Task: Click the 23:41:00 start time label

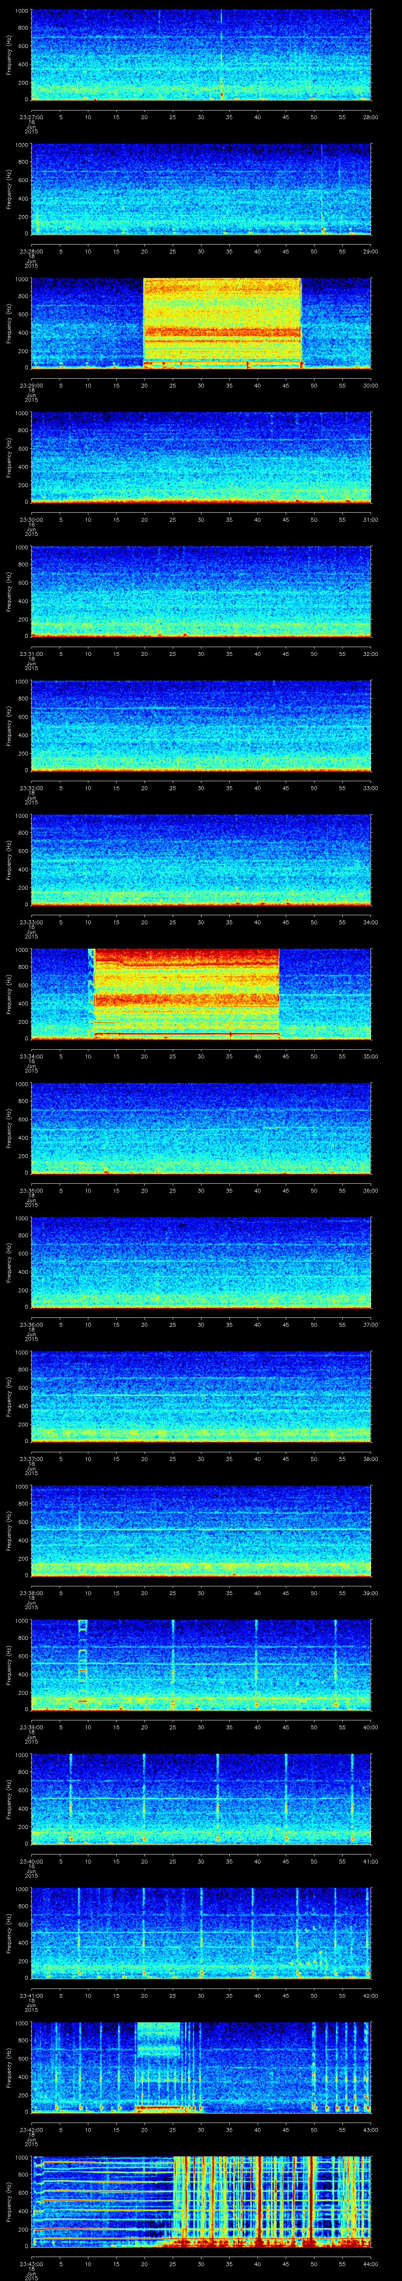Action: [x=31, y=1996]
